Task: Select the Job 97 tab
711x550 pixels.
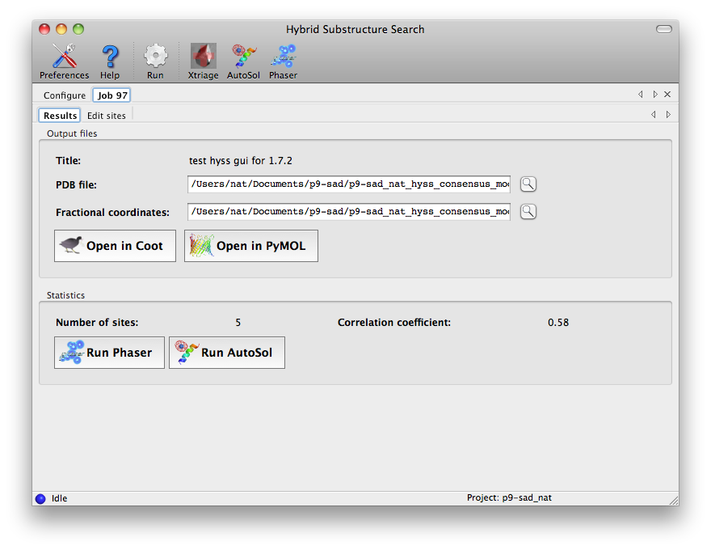Action: 112,95
